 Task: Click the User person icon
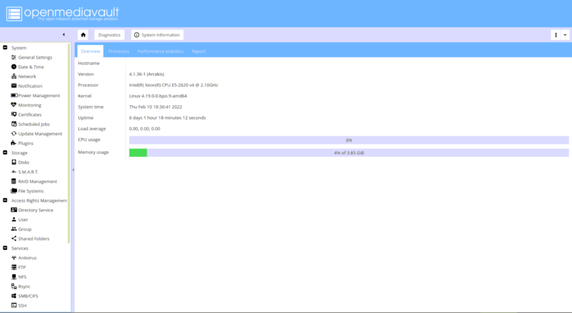[x=14, y=220]
